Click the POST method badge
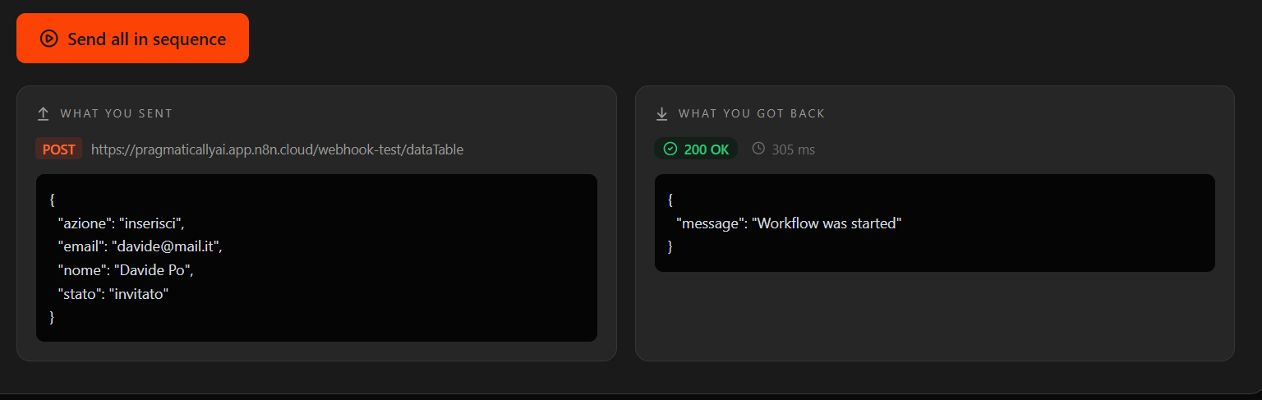Viewport: 1262px width, 400px height. 58,149
